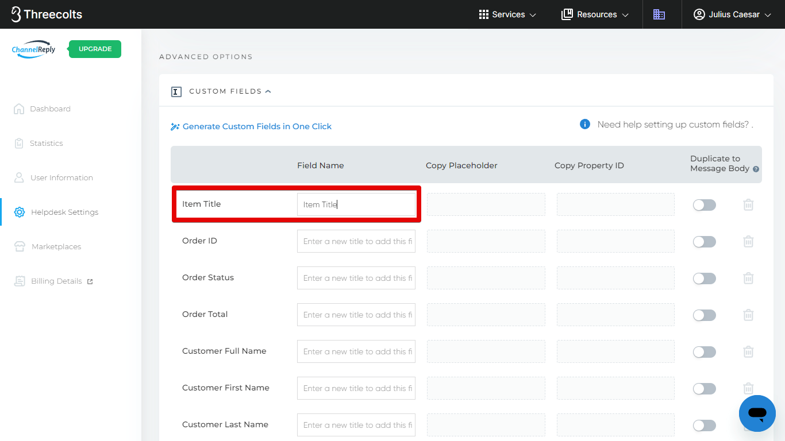Viewport: 785px width, 441px height.
Task: Toggle duplicate to body for Order ID
Action: pyautogui.click(x=704, y=242)
